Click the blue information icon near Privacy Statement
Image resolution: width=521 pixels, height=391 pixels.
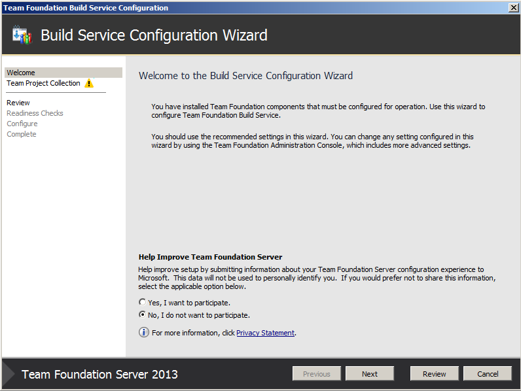coord(144,332)
